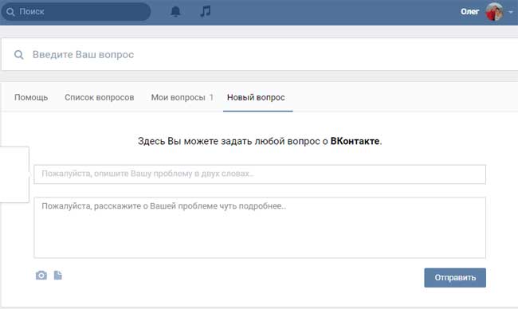Image resolution: width=518 pixels, height=309 pixels.
Task: Expand the account menu arrow beside the avatar
Action: point(511,12)
